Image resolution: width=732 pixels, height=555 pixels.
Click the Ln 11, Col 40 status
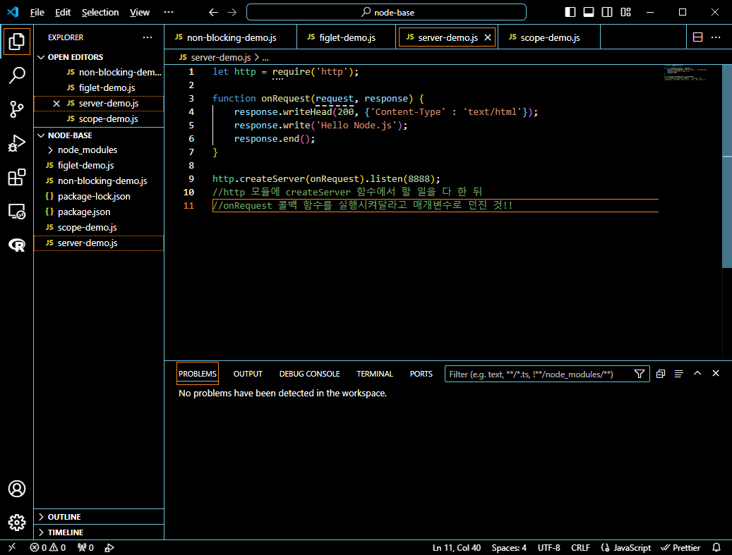pos(457,547)
